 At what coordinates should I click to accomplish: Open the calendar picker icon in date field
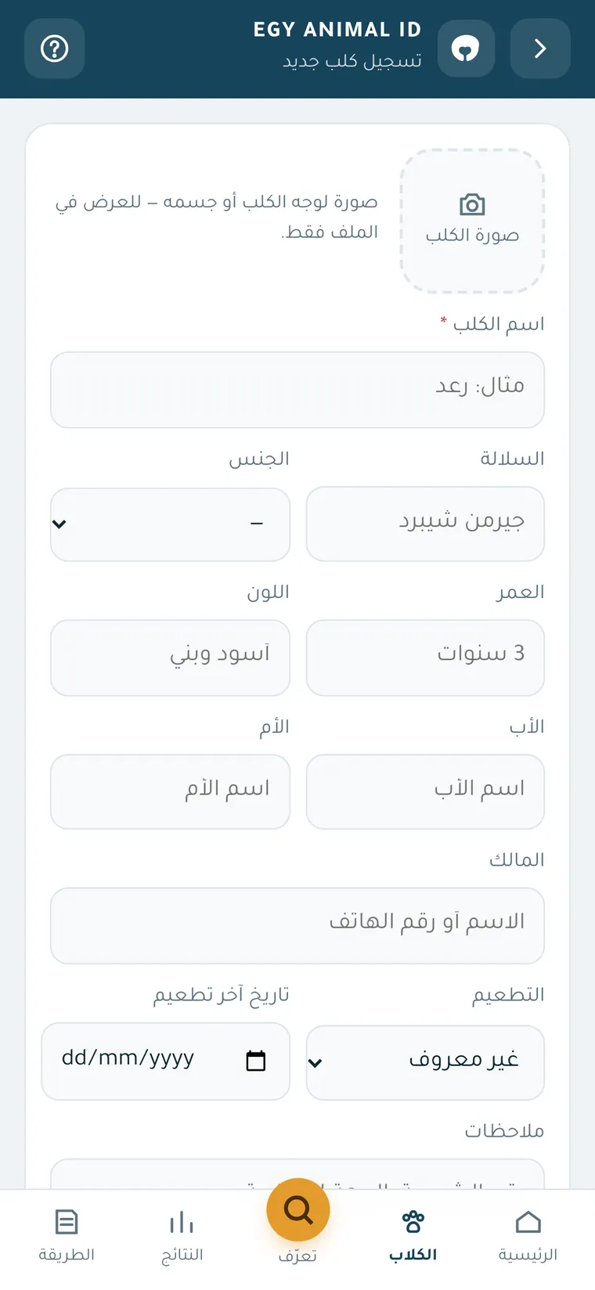[x=256, y=1061]
